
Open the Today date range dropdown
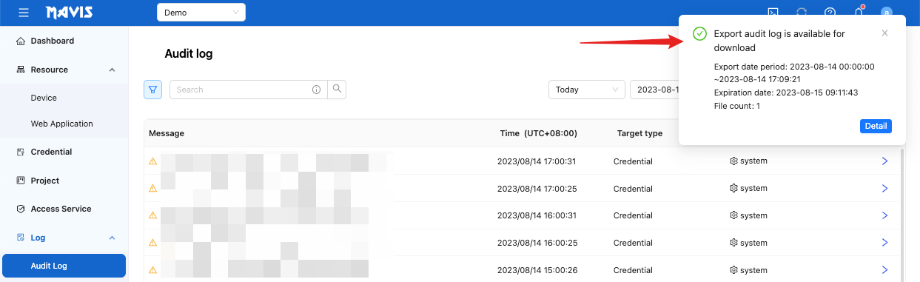586,90
